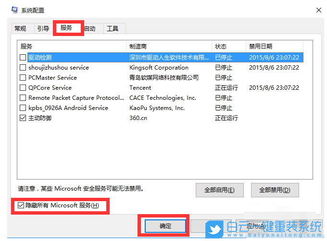Viewport: 327px width, 241px height.
Task: Click the shoujizhushou row disabled date
Action: pos(274,68)
